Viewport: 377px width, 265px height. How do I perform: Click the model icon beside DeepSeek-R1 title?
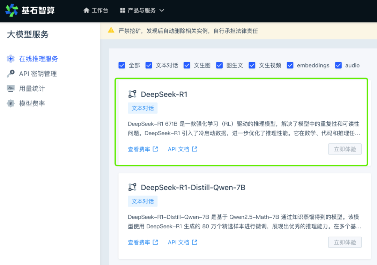click(x=132, y=94)
